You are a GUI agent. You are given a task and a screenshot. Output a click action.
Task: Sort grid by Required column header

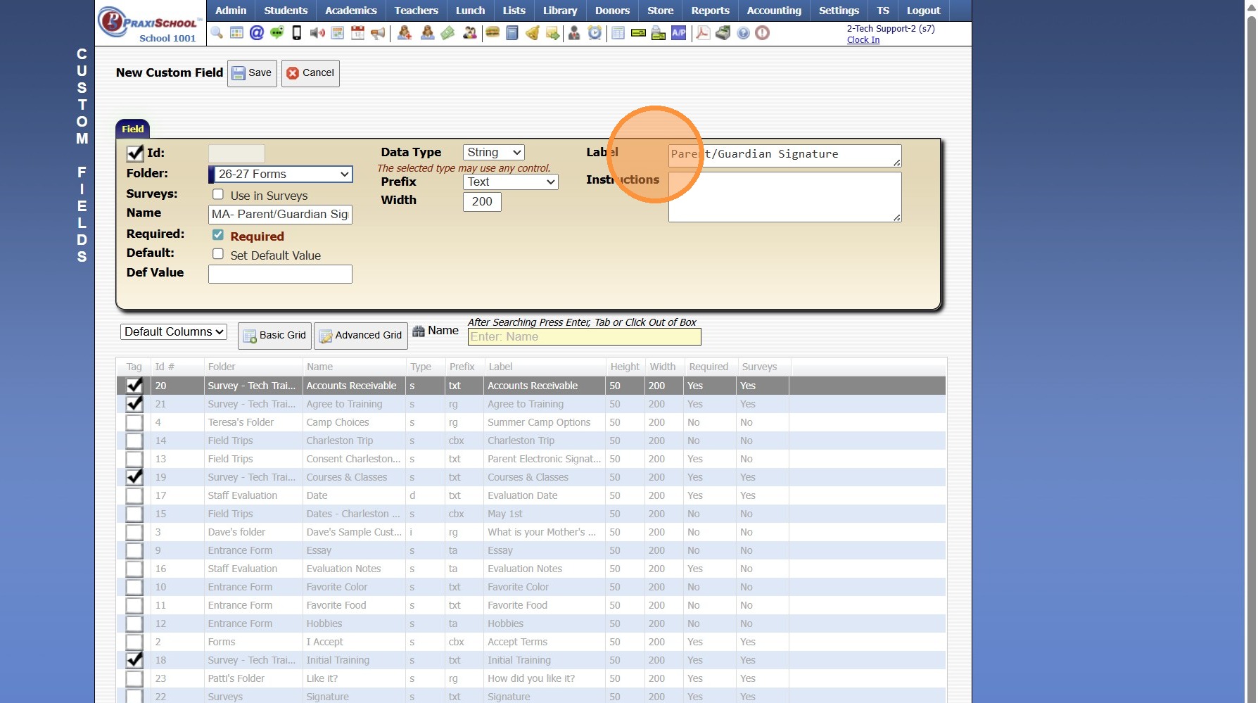(x=709, y=367)
